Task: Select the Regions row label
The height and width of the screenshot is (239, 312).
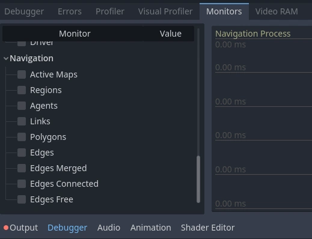Action: pyautogui.click(x=46, y=90)
